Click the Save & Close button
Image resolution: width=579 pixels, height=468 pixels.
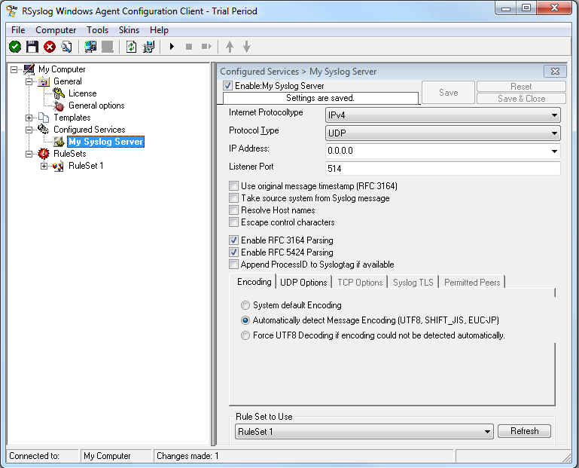pyautogui.click(x=521, y=98)
